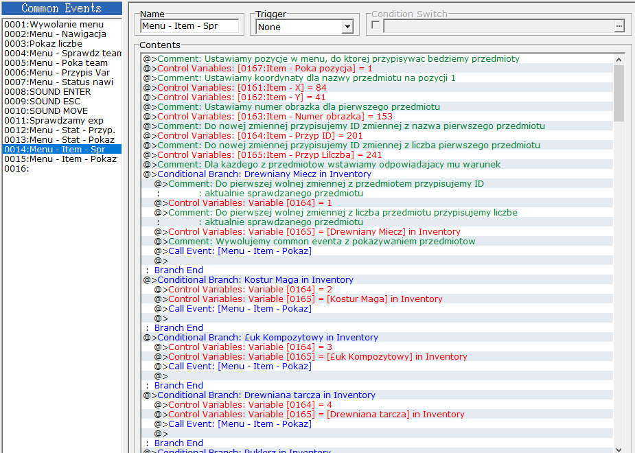635x453 pixels.
Task: Click the disabled Condition Switch text field
Action: tap(498, 26)
